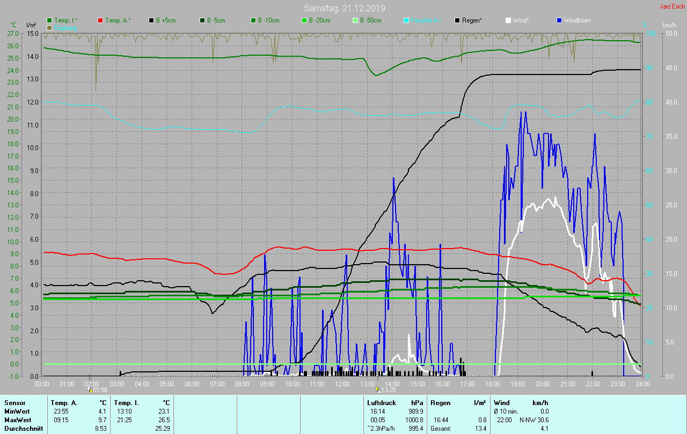Viewport: 687px width, 434px height.
Task: Select the wind maximum time "22:00"
Action: click(x=505, y=420)
